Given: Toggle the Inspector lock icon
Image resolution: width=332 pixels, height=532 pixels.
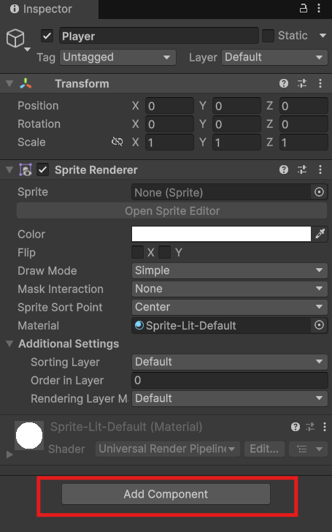Looking at the screenshot, I should tap(304, 9).
